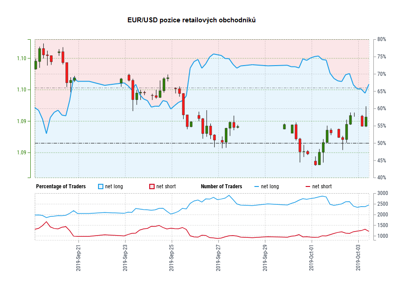Click the red line net short legend marker
Viewport: 401px width, 290px height.
307,187
